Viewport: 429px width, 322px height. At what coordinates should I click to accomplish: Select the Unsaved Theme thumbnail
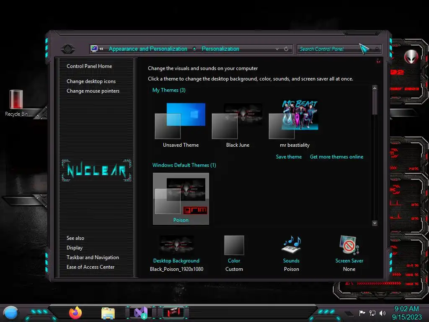click(181, 121)
